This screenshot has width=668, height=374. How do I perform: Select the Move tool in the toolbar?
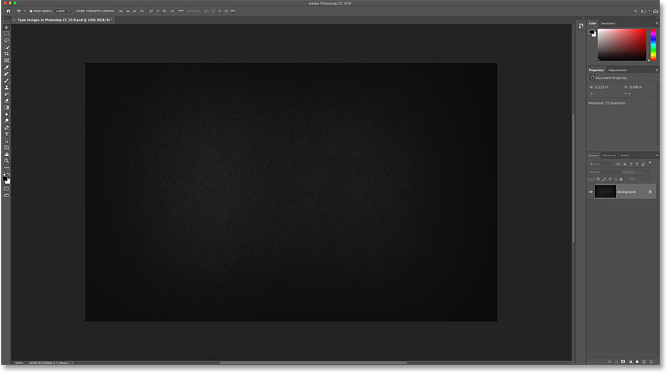click(7, 27)
